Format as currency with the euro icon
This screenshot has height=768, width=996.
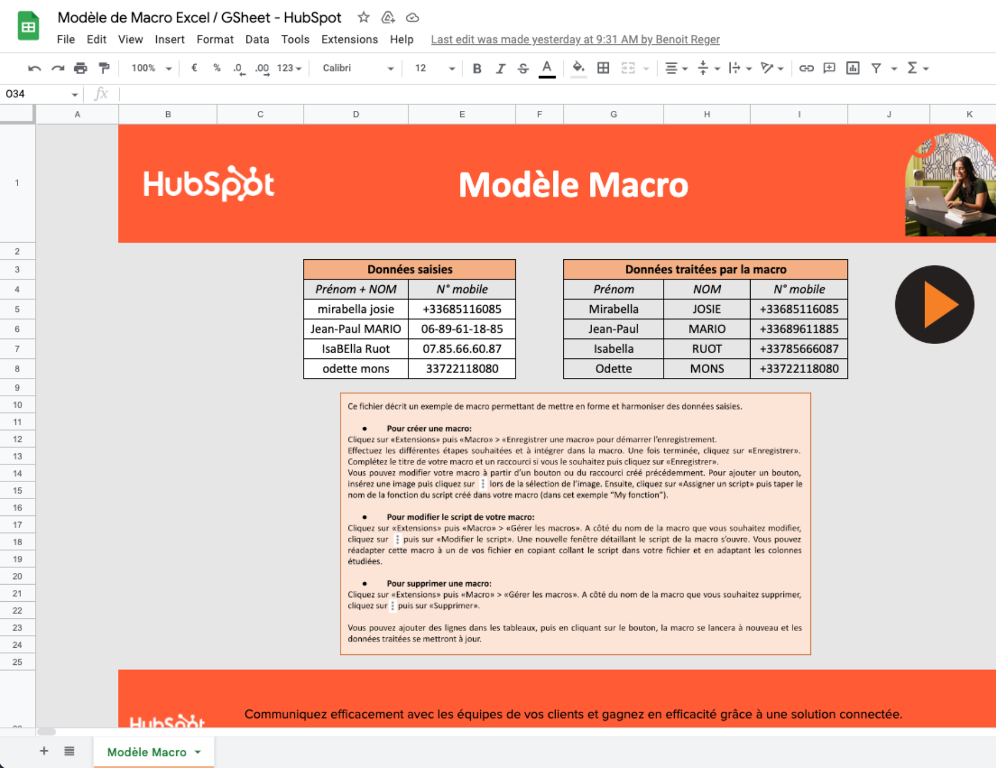[194, 68]
